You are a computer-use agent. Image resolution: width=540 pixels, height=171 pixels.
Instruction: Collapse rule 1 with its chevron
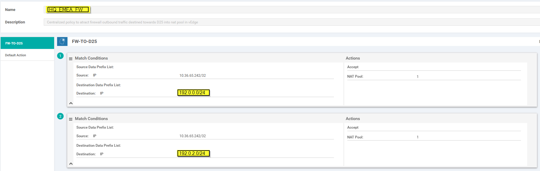71,103
